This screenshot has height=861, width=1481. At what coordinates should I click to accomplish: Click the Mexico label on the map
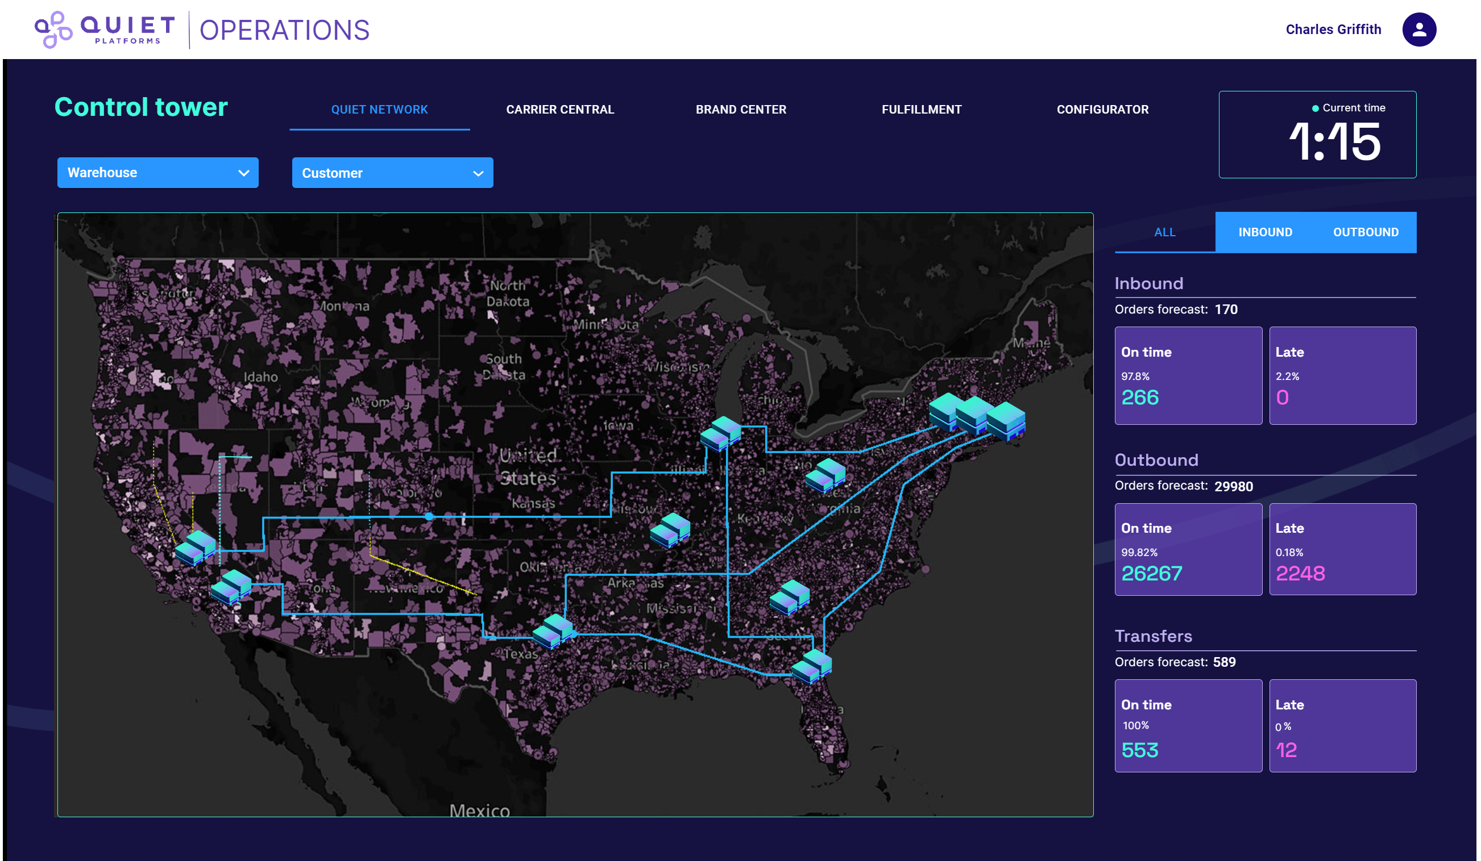coord(480,810)
